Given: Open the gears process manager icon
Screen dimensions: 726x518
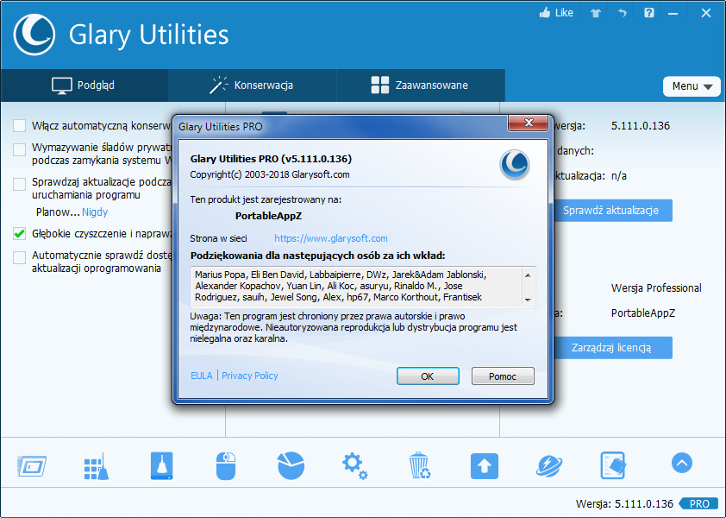Looking at the screenshot, I should pos(354,466).
